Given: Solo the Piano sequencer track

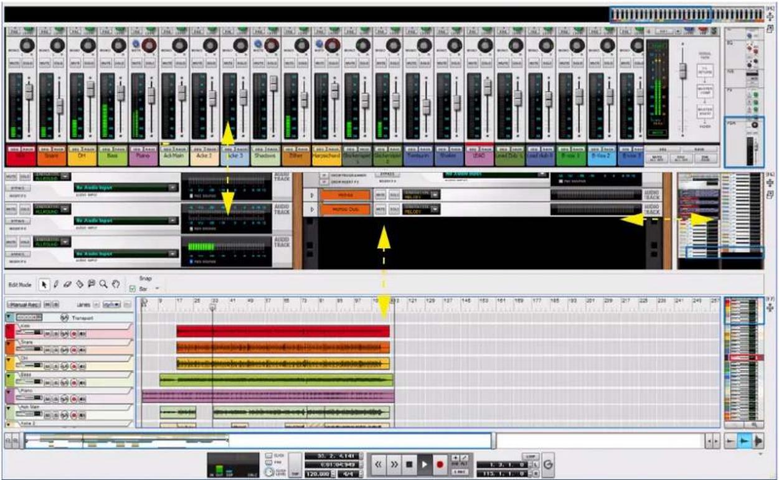Looking at the screenshot, I should pos(55,398).
